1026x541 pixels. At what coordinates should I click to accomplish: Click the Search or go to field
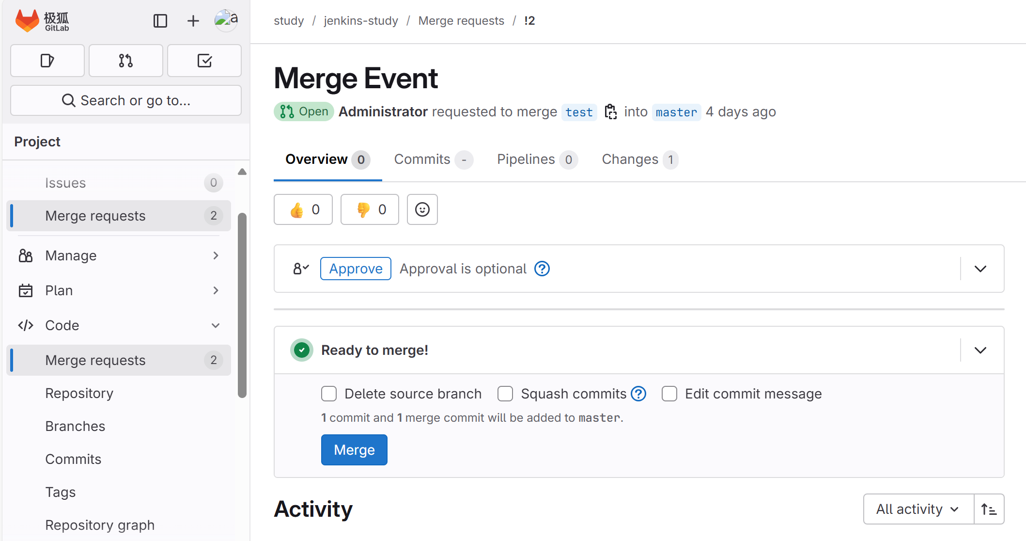[126, 100]
